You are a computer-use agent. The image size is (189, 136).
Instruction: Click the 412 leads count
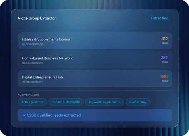[x=165, y=39]
